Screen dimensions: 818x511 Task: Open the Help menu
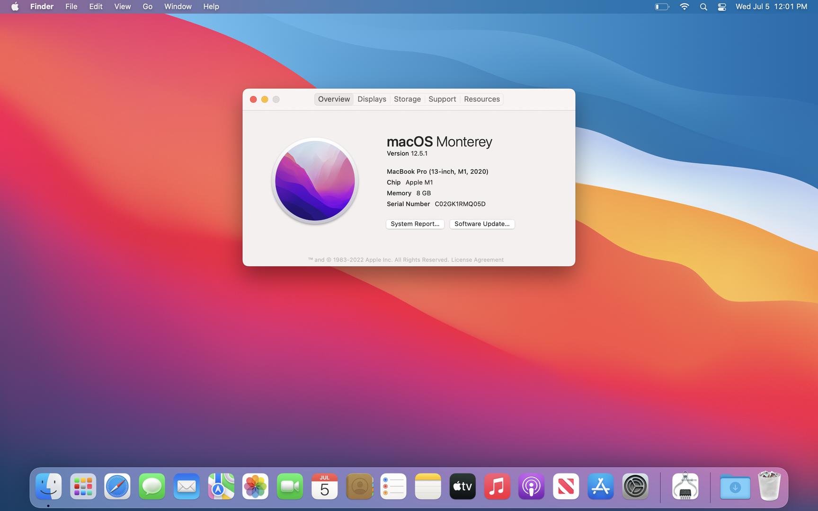(x=211, y=7)
